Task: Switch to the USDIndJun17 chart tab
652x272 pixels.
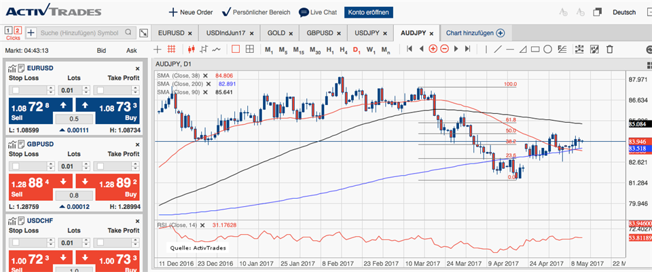Action: pyautogui.click(x=229, y=33)
